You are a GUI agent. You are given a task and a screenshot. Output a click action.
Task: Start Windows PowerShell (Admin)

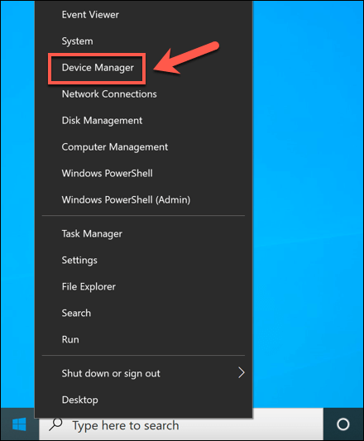[143, 199]
